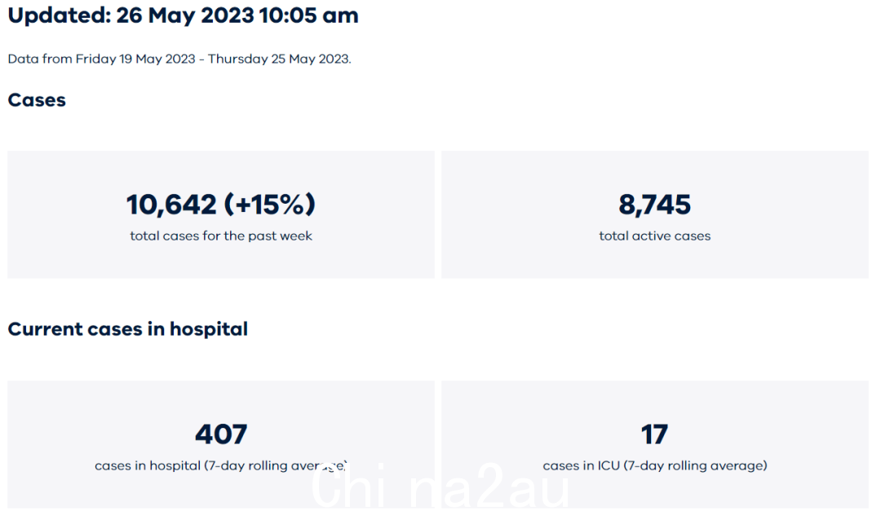The height and width of the screenshot is (511, 881).
Task: Click 'Current cases in hospital' heading
Action: pyautogui.click(x=127, y=329)
